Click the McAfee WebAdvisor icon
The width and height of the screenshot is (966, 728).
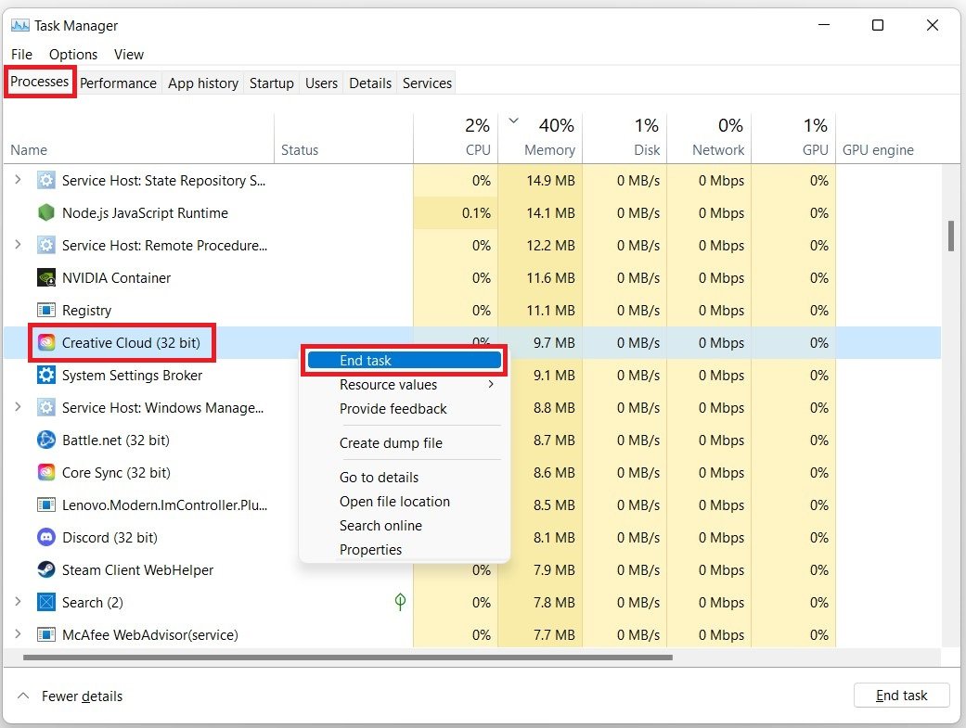46,634
